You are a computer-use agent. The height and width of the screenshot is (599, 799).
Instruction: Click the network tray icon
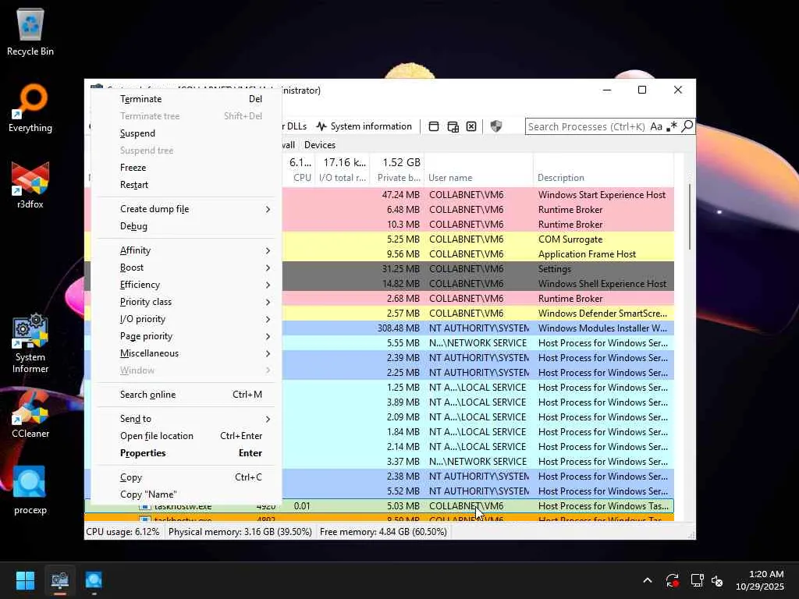click(x=697, y=580)
